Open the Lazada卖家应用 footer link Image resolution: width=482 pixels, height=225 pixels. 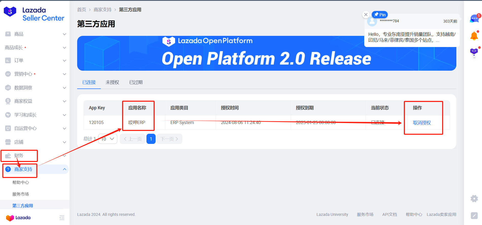click(441, 215)
